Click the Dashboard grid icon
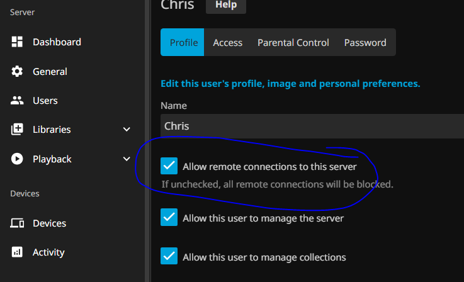 coord(18,42)
